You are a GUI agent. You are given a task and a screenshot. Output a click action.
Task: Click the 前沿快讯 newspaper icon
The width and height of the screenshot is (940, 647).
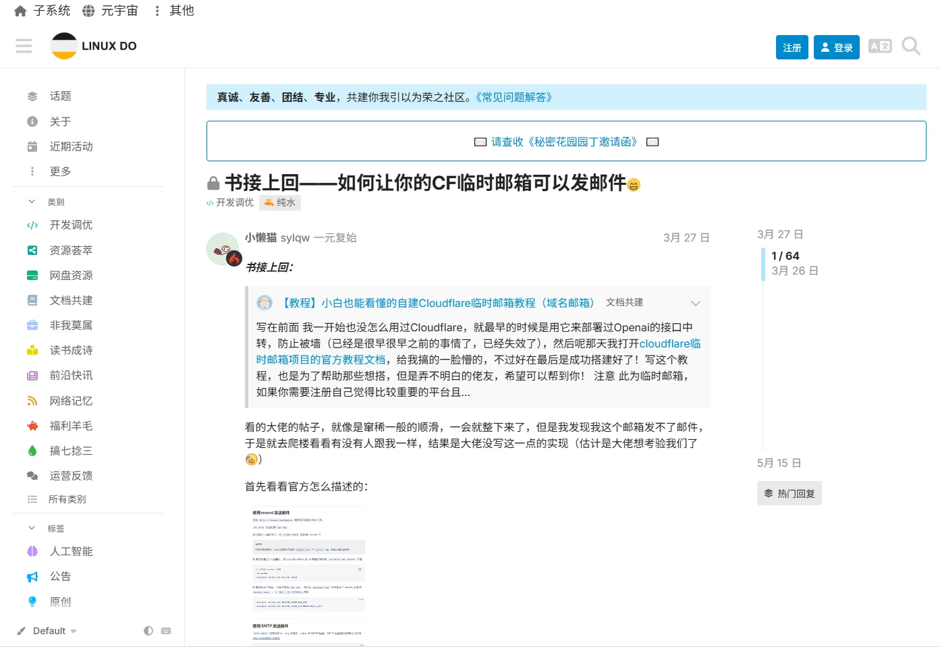click(x=32, y=376)
